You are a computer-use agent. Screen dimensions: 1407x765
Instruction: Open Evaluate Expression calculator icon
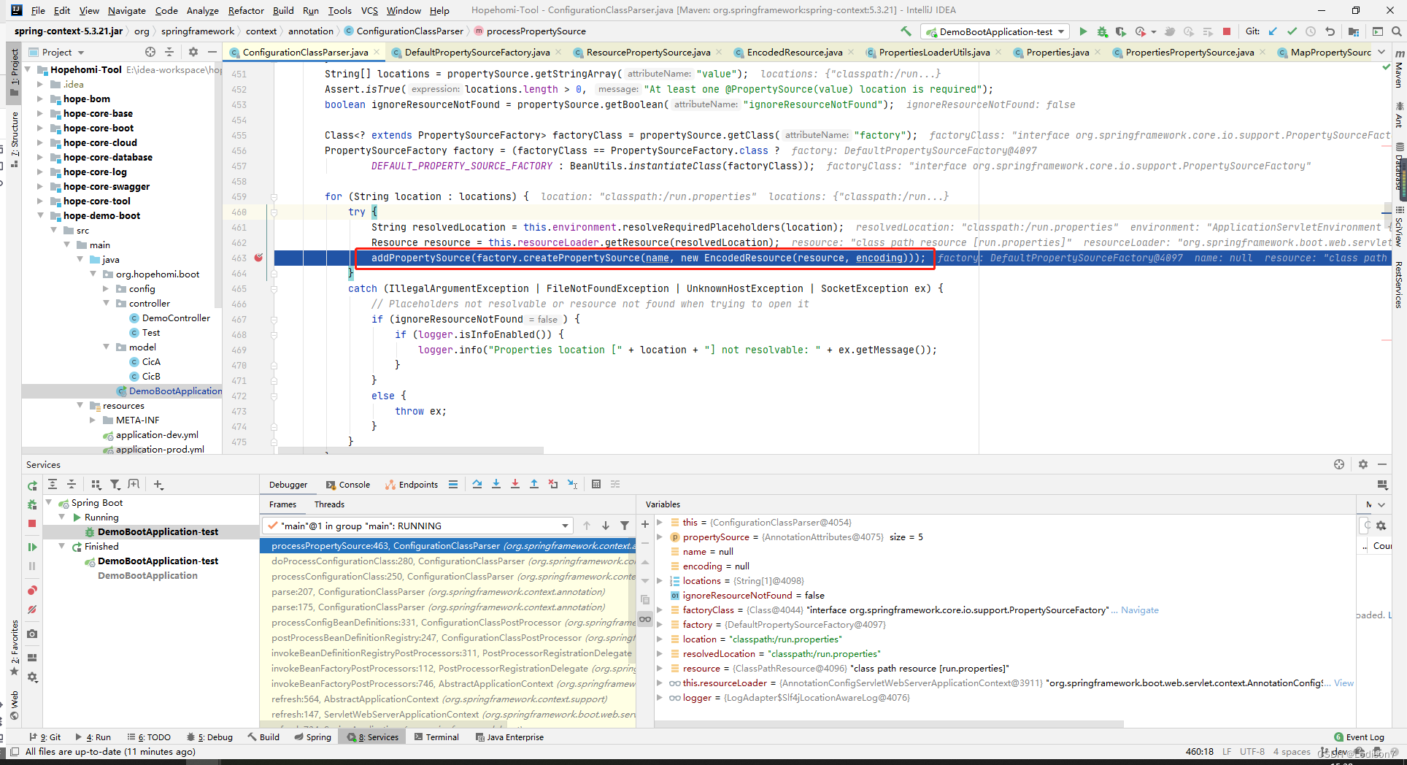[x=596, y=484]
